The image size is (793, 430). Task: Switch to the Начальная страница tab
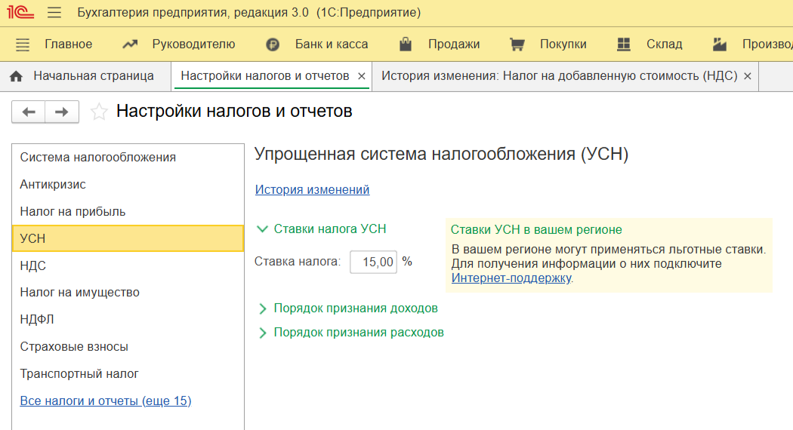(x=82, y=76)
